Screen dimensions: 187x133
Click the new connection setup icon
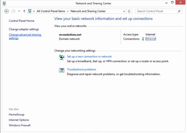[x=62, y=58]
